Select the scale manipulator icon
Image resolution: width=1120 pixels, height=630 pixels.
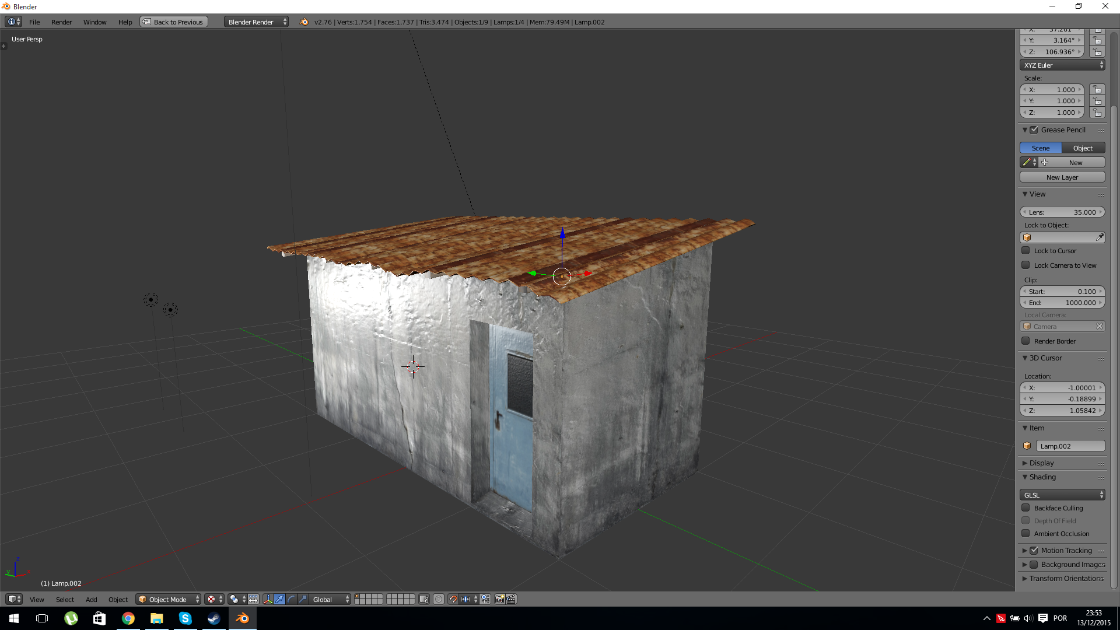[303, 599]
